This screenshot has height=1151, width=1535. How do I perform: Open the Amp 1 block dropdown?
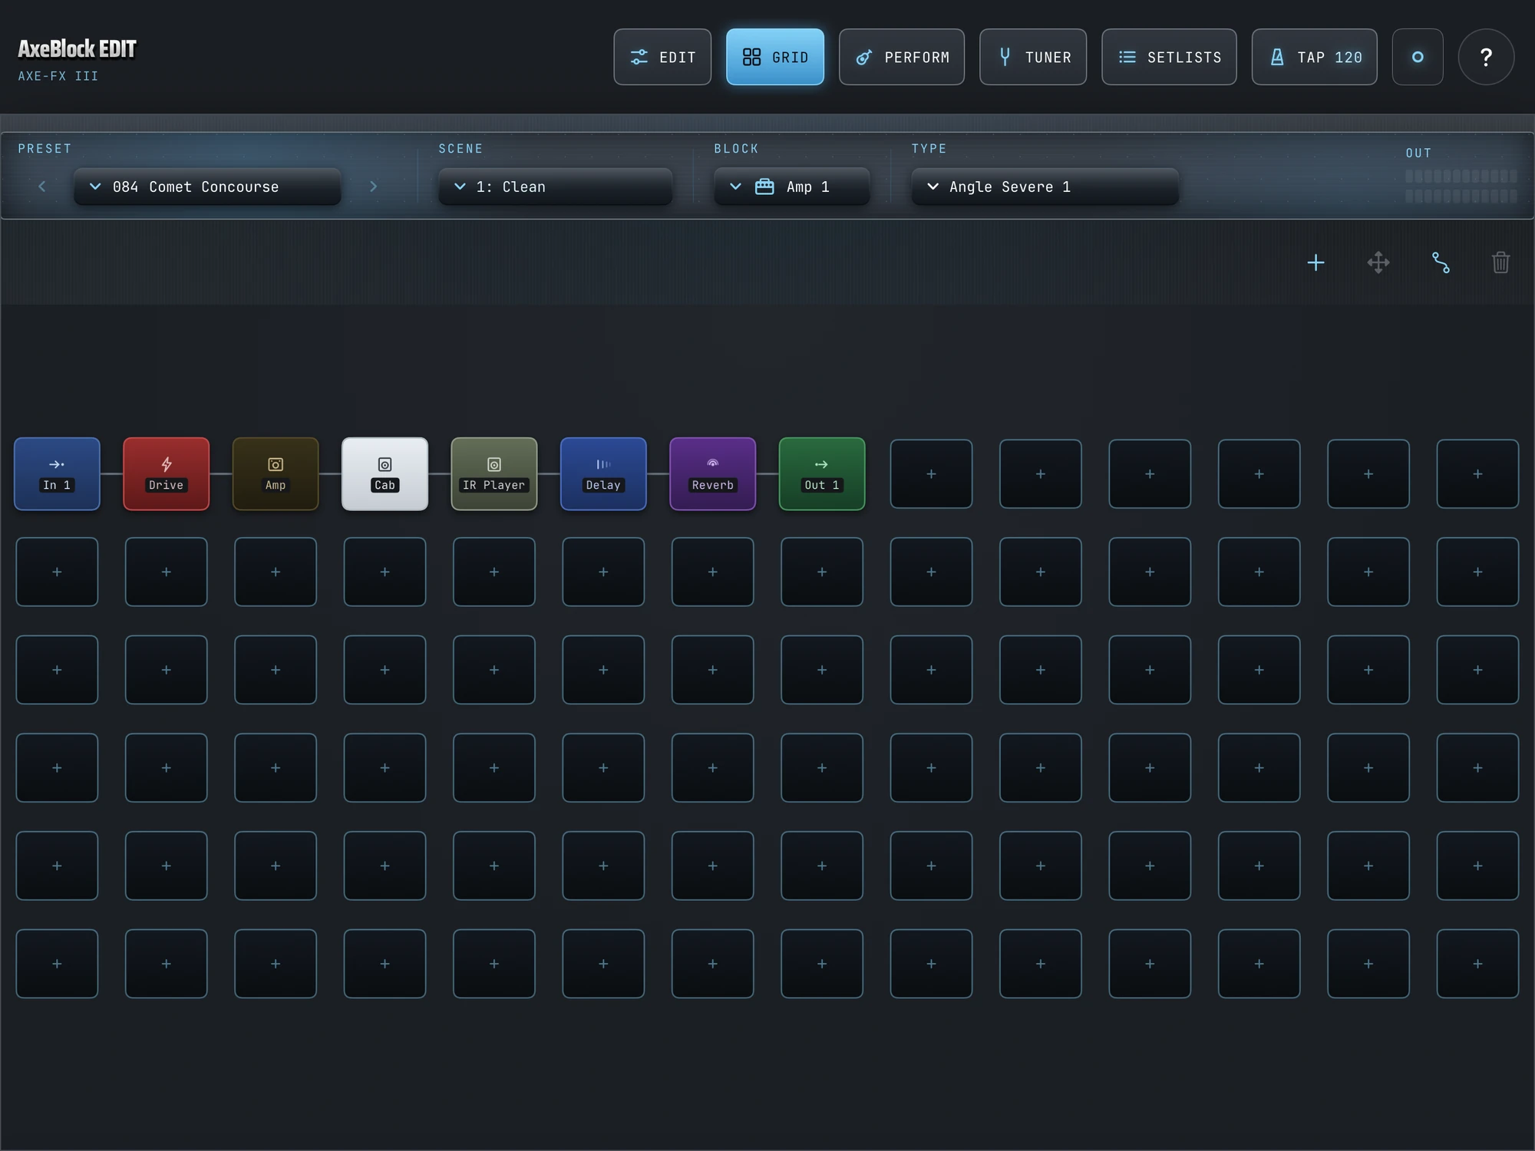[791, 186]
